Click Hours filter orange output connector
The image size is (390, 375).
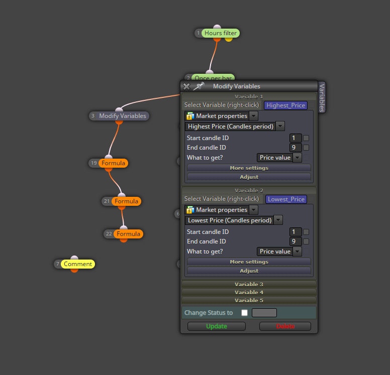tap(217, 39)
